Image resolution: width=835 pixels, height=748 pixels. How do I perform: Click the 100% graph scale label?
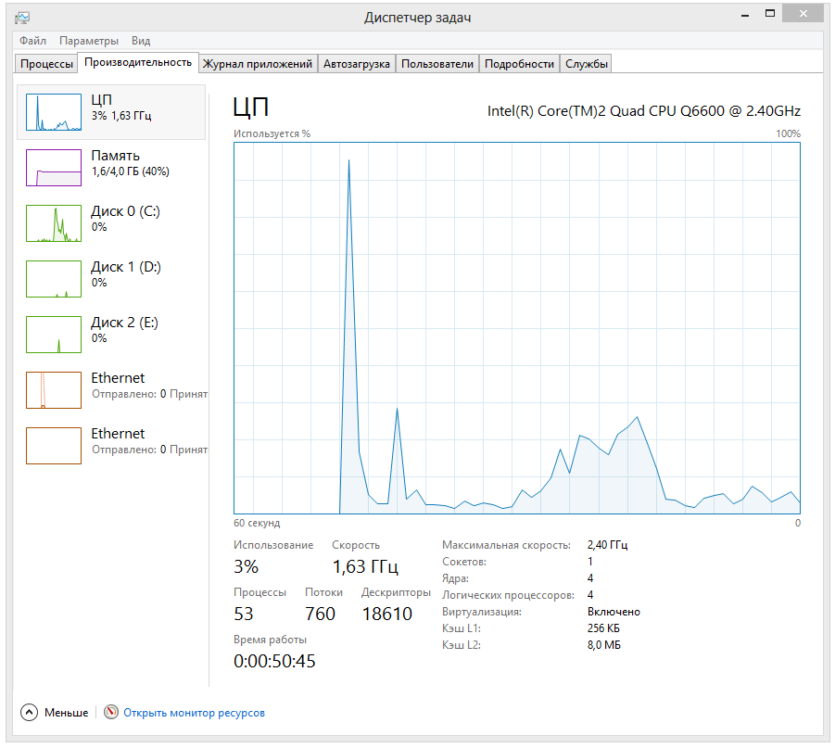[788, 133]
